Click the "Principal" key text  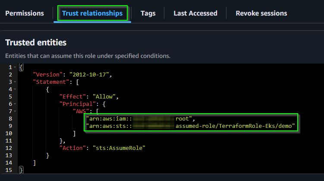coord(78,104)
